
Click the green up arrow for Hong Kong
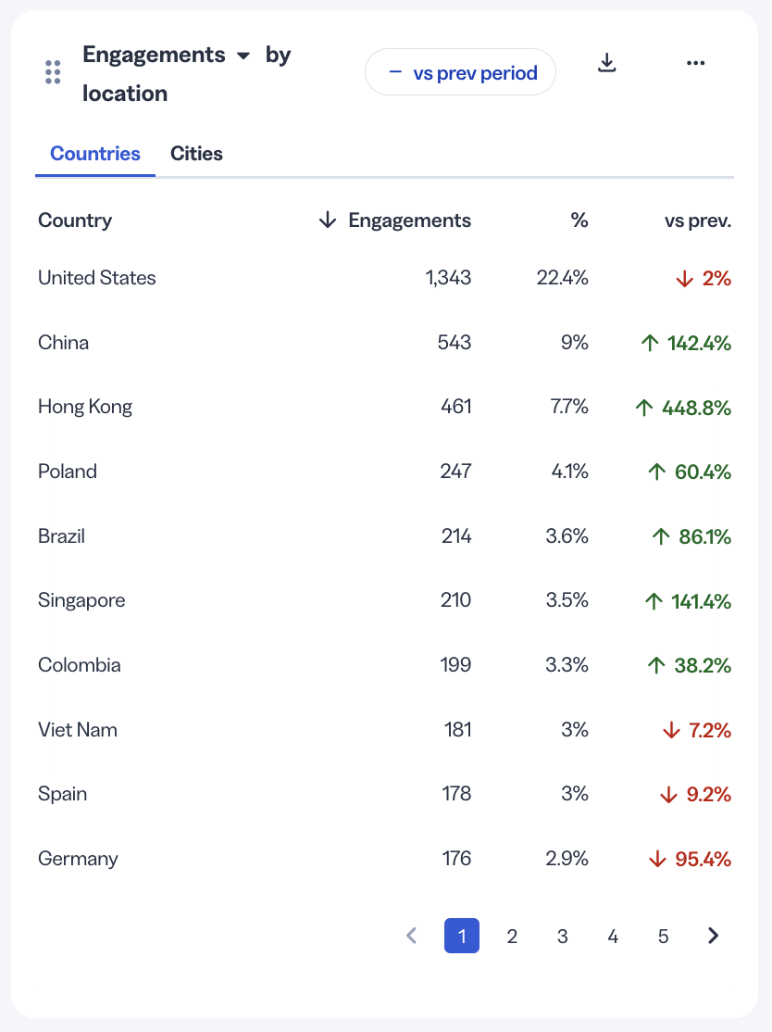tap(644, 408)
